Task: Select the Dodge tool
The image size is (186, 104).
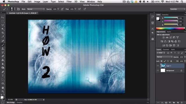Action: tap(3, 68)
